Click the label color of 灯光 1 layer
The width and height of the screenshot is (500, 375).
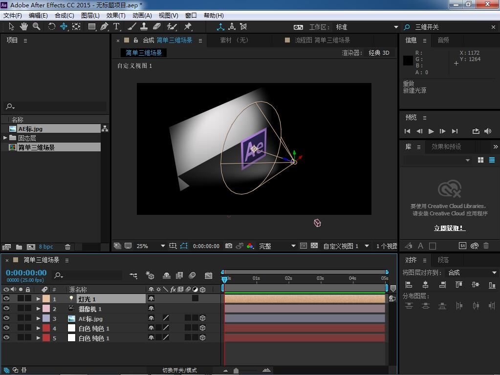point(46,299)
